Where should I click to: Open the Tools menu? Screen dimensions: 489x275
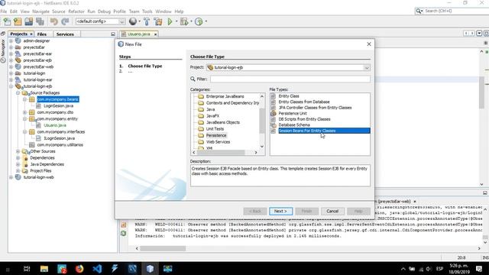pos(147,11)
